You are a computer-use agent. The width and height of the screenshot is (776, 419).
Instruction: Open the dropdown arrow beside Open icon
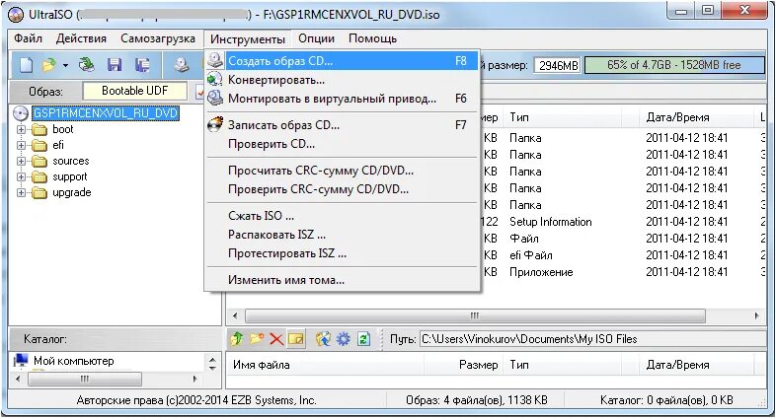tap(65, 65)
